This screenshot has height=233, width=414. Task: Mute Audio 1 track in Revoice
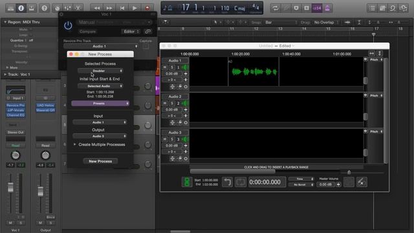[x=165, y=67]
